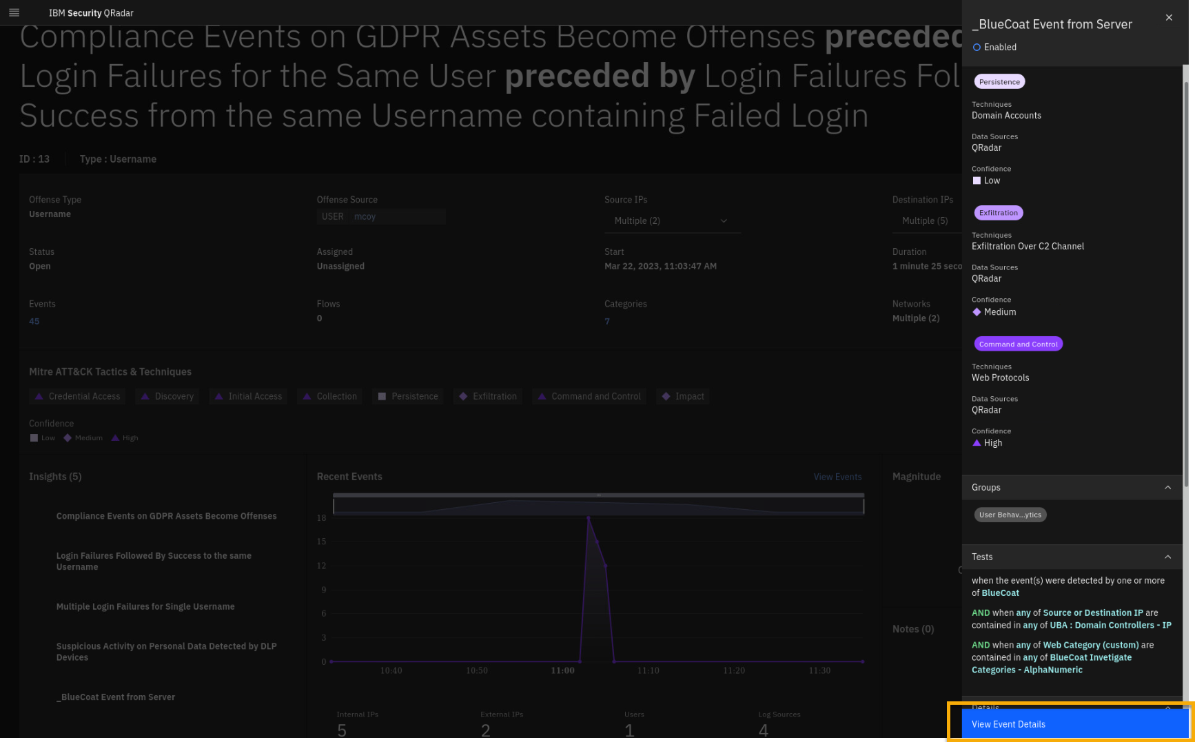Open Source or Destination IP test link
1195x742 pixels.
click(x=1092, y=612)
